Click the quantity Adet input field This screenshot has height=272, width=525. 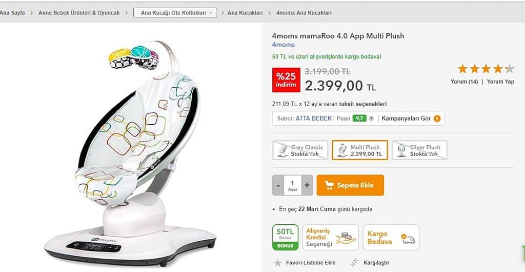click(293, 185)
